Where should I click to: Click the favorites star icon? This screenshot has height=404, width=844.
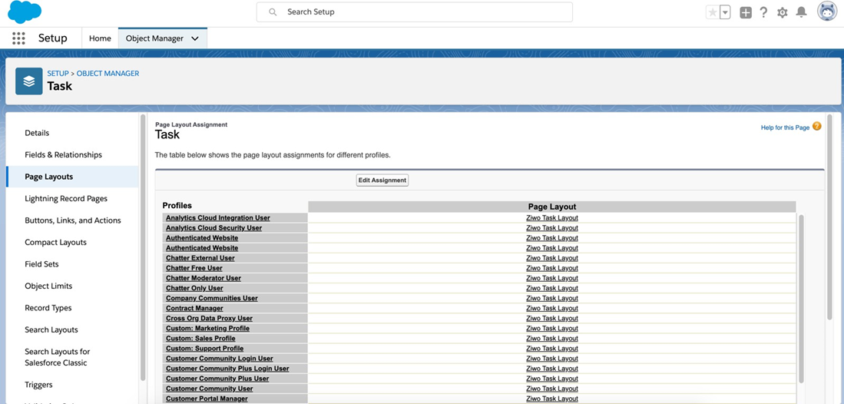click(712, 12)
